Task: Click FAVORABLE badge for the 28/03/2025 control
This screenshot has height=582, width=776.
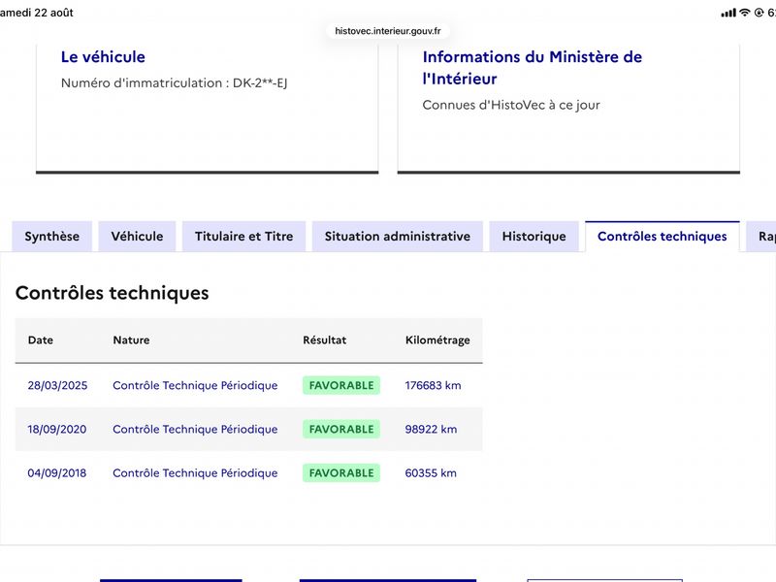Action: pos(341,385)
